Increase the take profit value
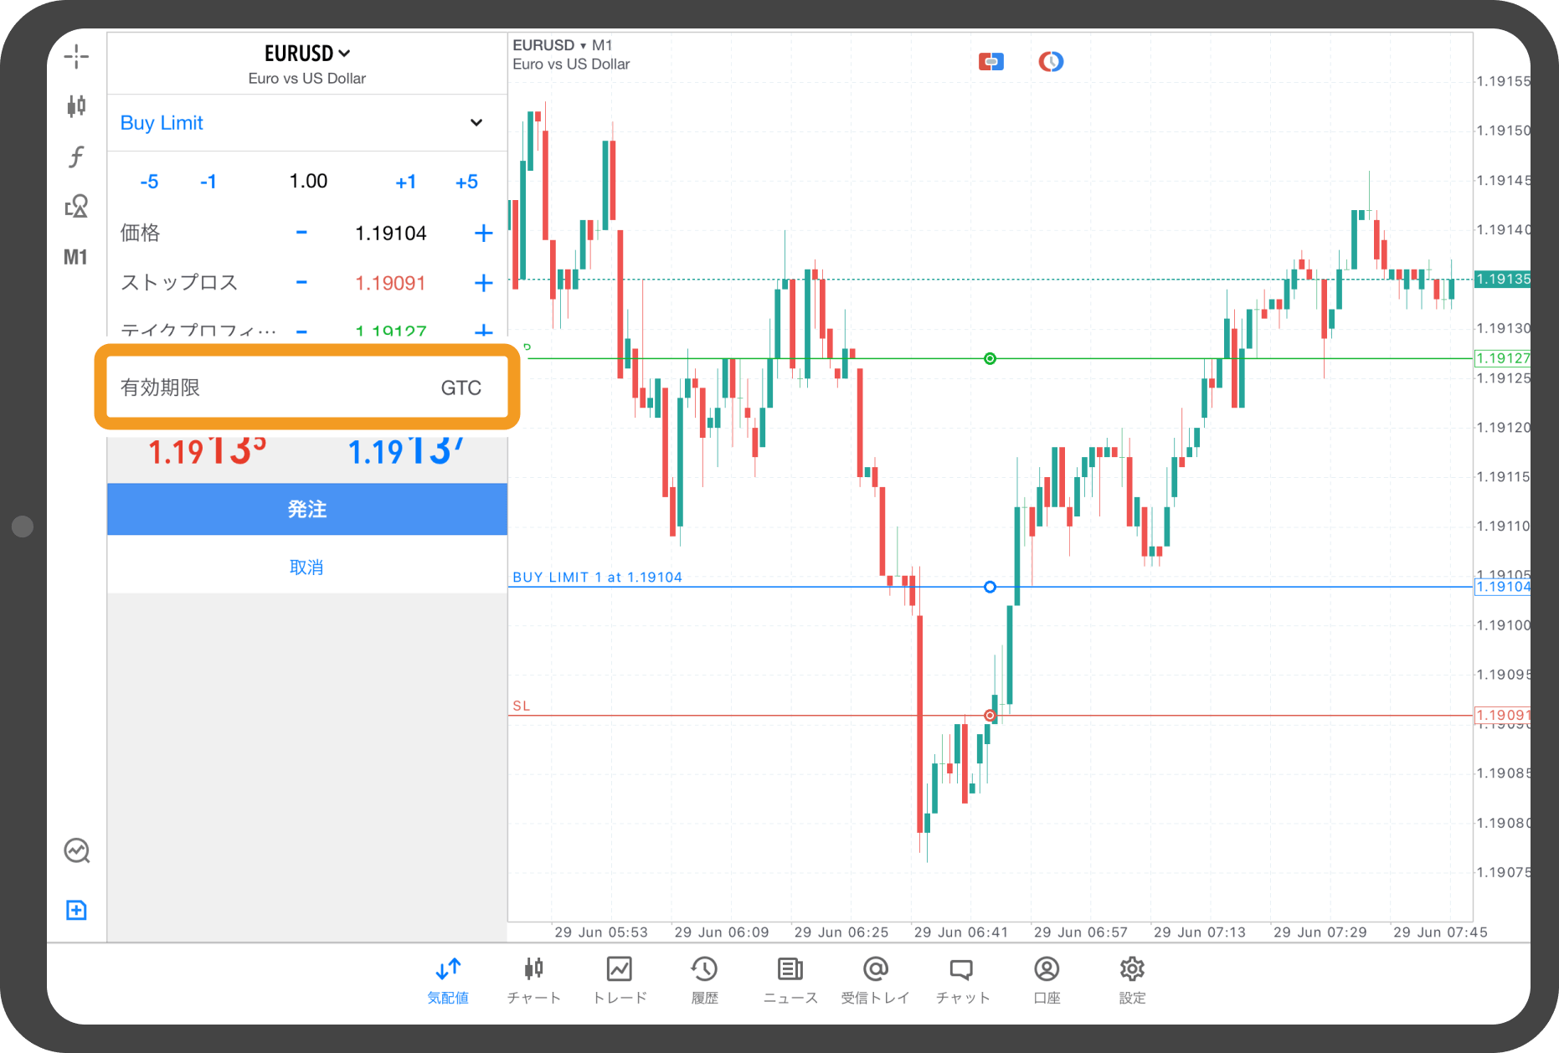The image size is (1559, 1053). point(483,331)
